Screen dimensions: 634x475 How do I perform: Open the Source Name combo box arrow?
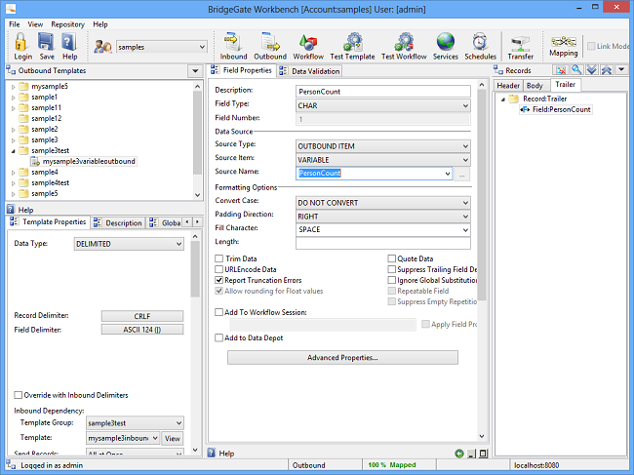448,174
